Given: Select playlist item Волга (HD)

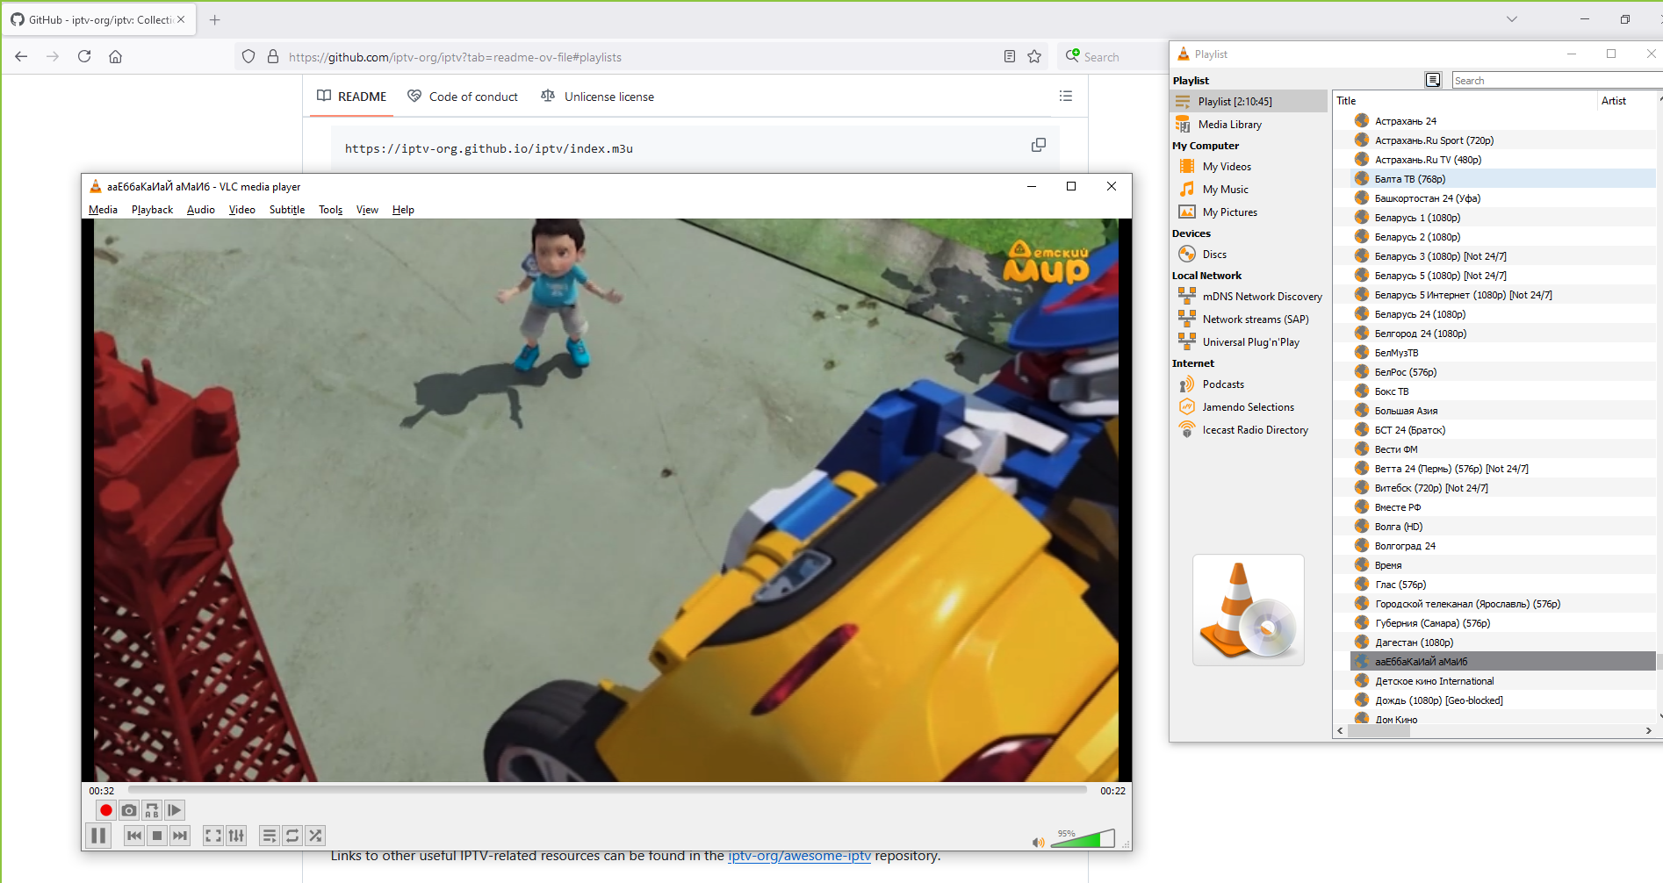Looking at the screenshot, I should tap(1502, 527).
